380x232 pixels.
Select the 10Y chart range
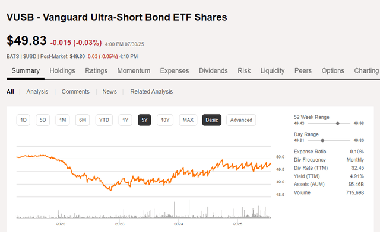click(x=165, y=120)
